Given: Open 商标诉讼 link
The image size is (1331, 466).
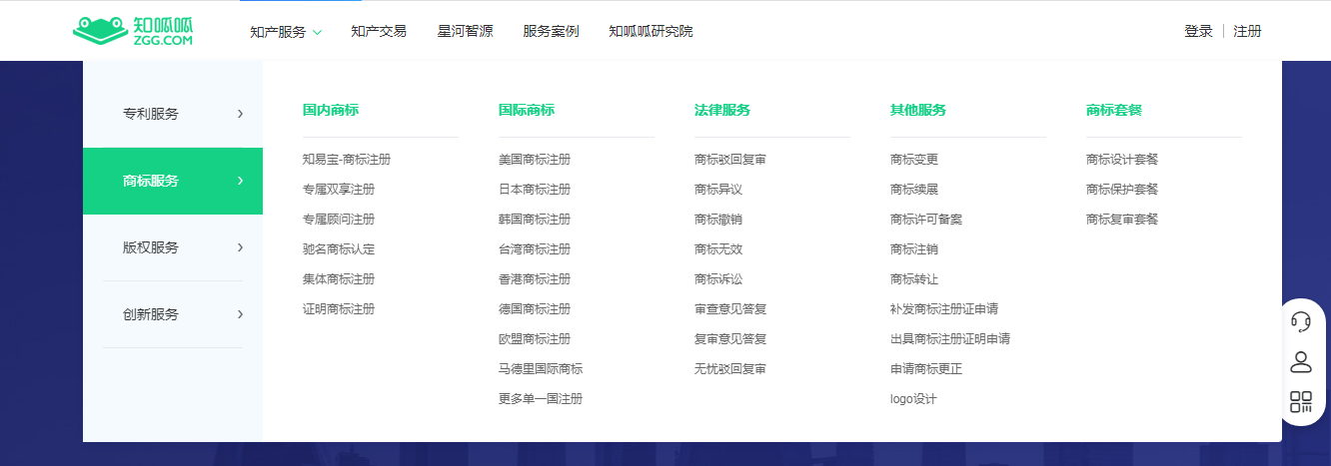Looking at the screenshot, I should (718, 279).
